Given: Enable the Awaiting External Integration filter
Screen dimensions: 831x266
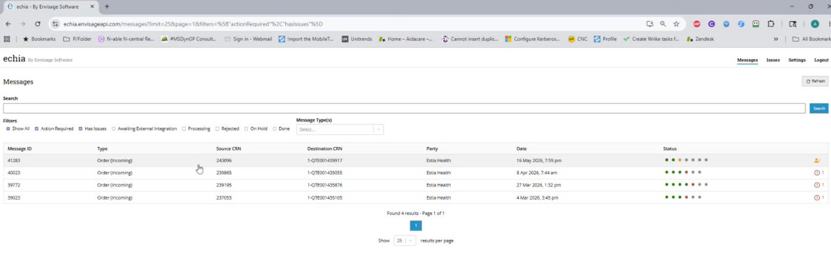Looking at the screenshot, I should 114,129.
